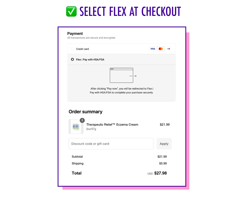This screenshot has height=205, width=247.
Task: Click the discount code or gift card field
Action: (x=111, y=144)
